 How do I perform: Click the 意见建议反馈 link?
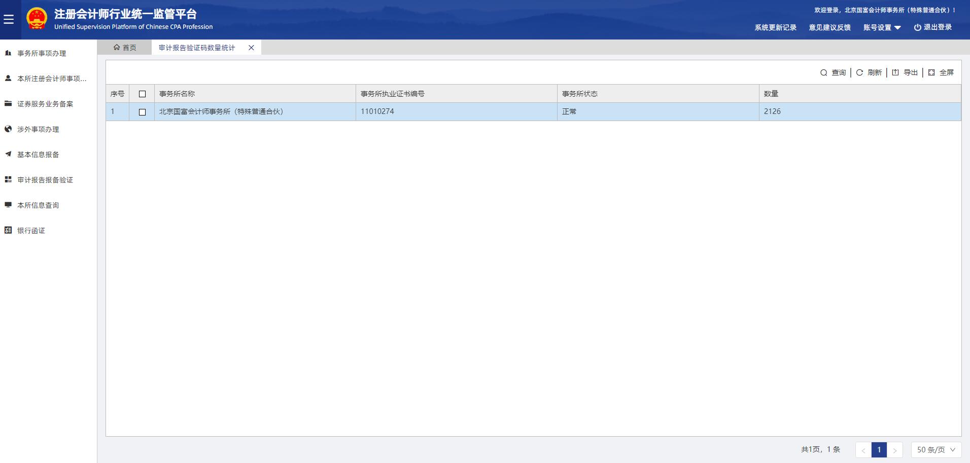tap(829, 28)
